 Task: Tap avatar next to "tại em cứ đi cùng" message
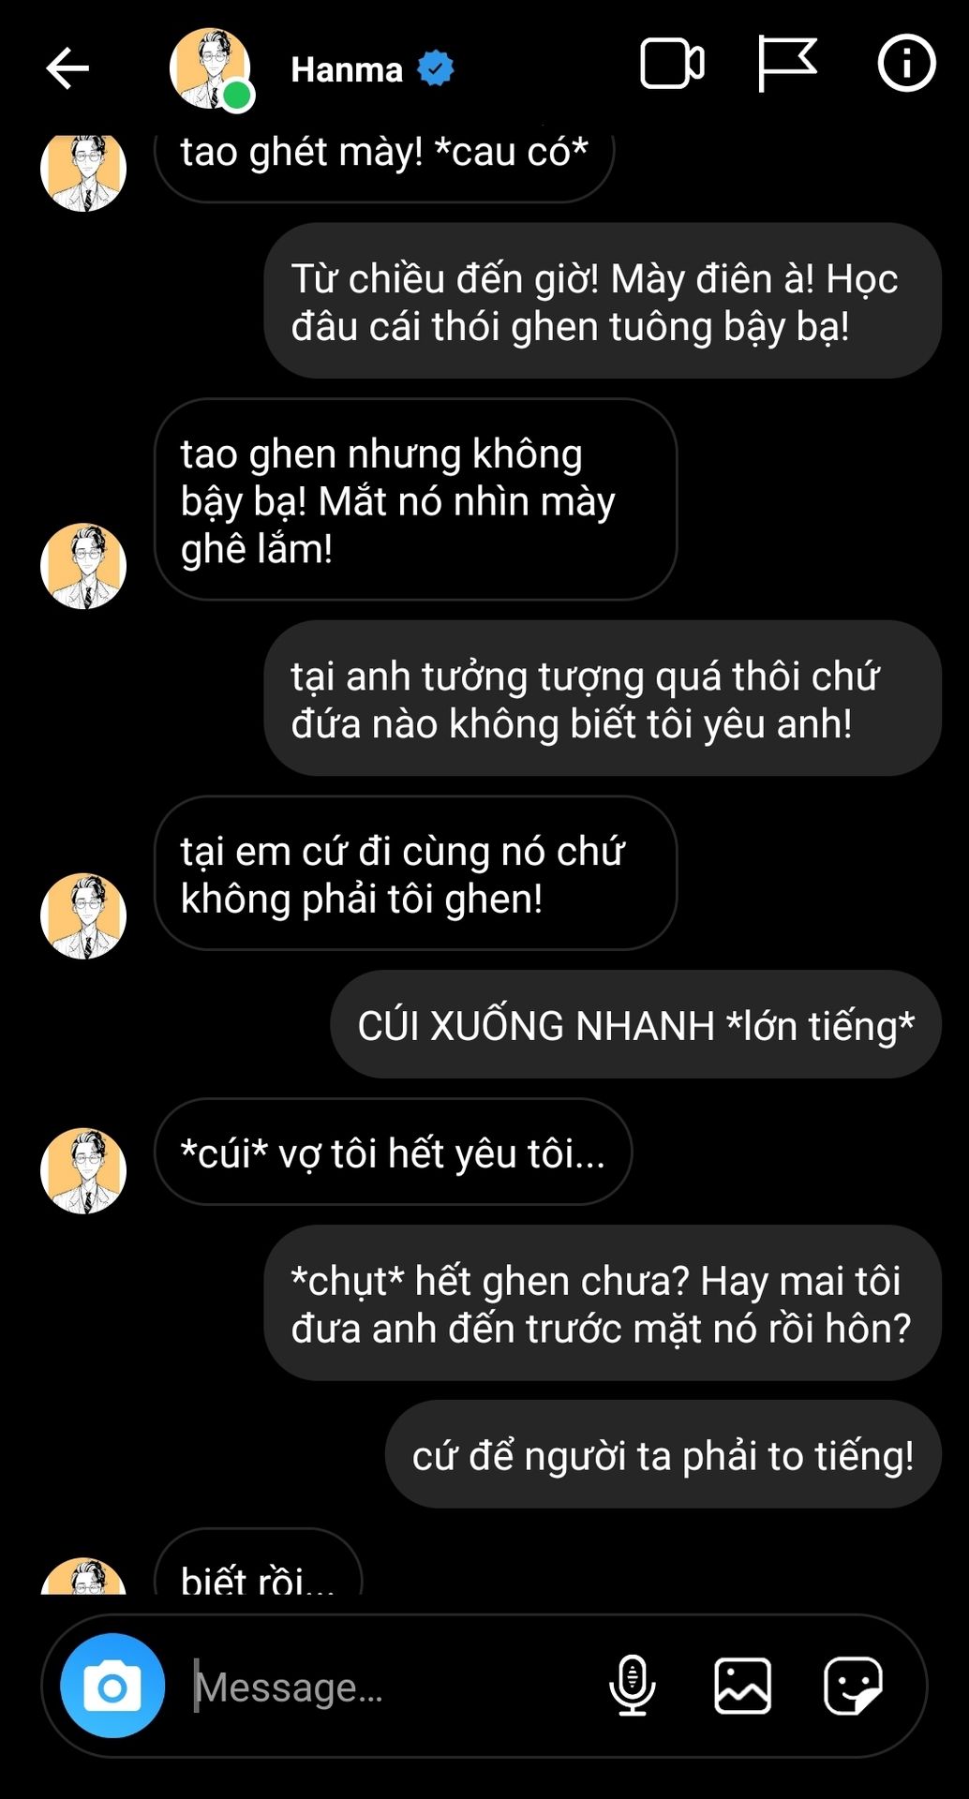83,915
